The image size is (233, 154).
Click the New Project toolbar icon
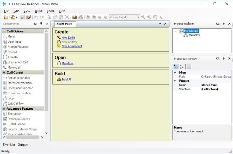point(6,17)
